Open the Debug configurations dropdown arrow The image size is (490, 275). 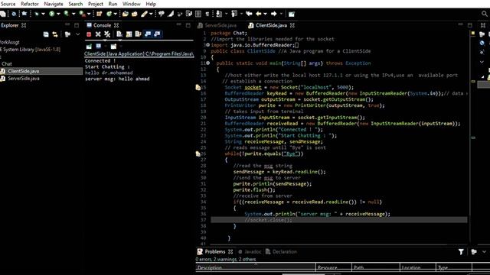(43, 14)
